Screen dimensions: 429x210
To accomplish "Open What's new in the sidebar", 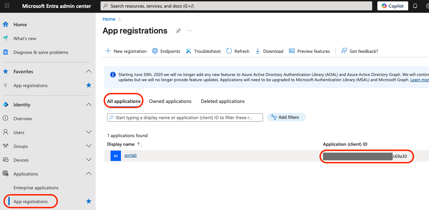I will point(25,38).
